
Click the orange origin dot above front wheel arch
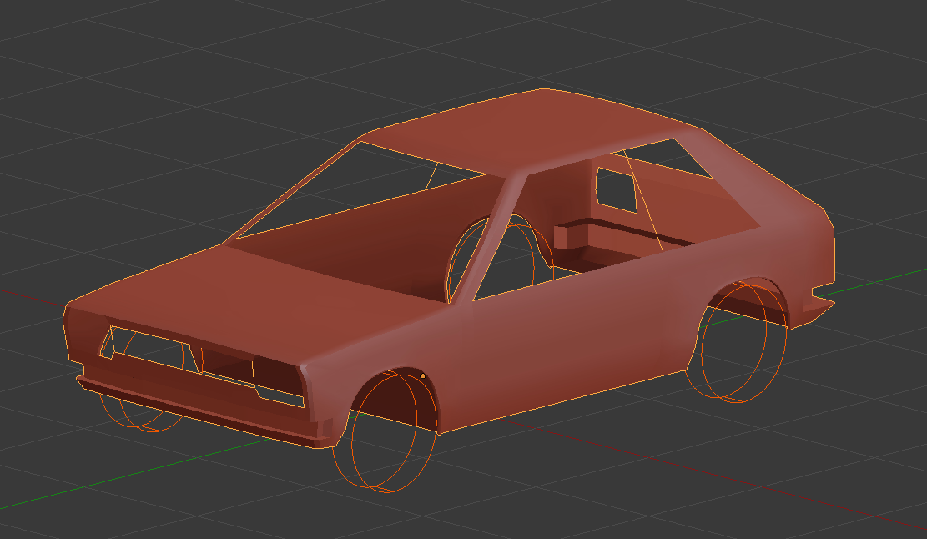coord(423,375)
